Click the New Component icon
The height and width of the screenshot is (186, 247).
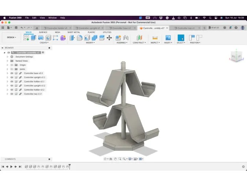pos(118,38)
